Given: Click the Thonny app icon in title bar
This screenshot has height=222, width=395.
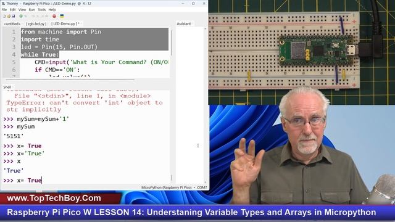Looking at the screenshot, I should pos(3,4).
